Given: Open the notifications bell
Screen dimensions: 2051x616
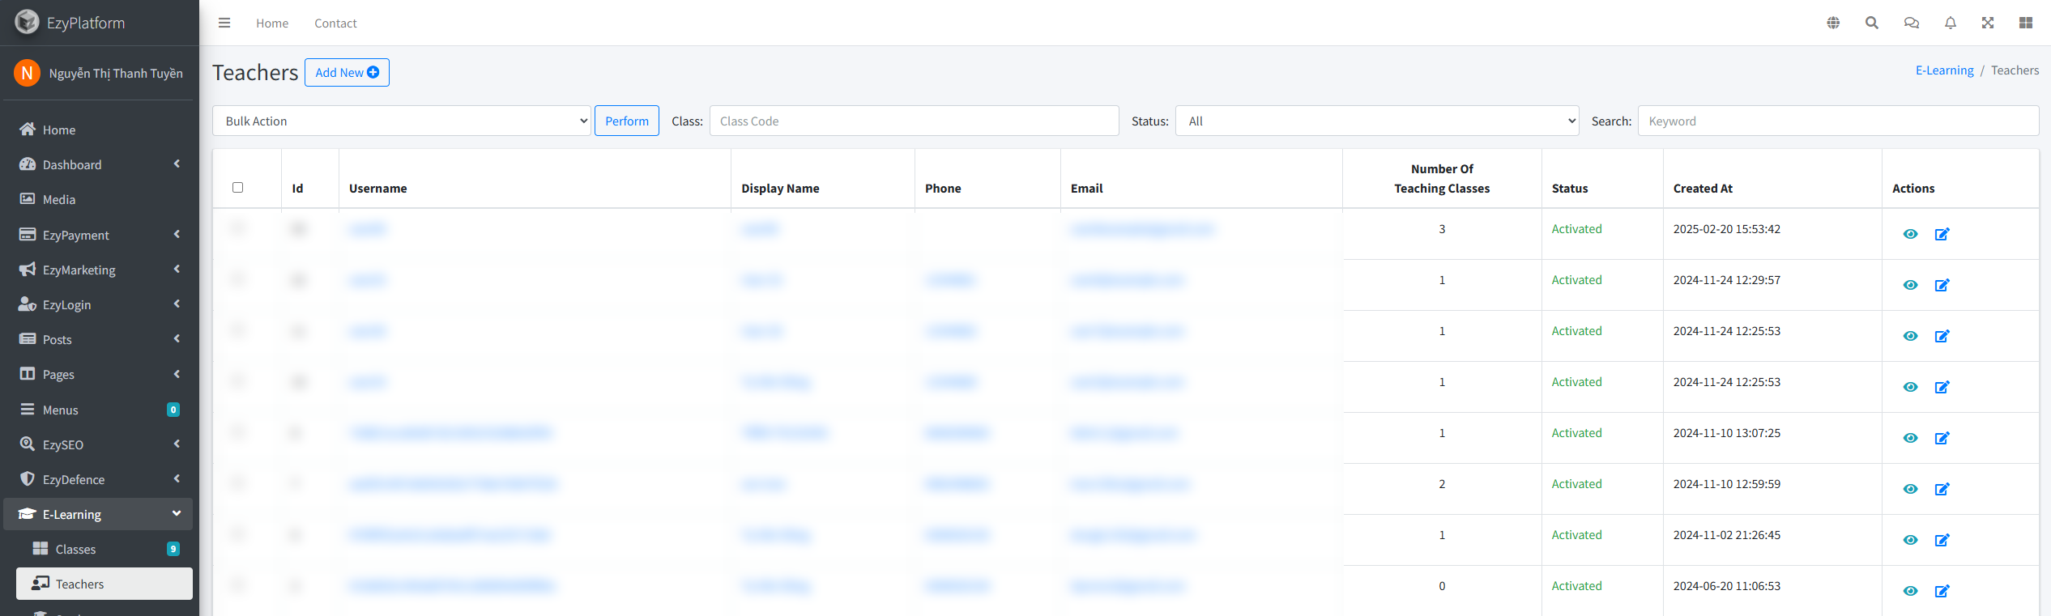Looking at the screenshot, I should coord(1951,23).
